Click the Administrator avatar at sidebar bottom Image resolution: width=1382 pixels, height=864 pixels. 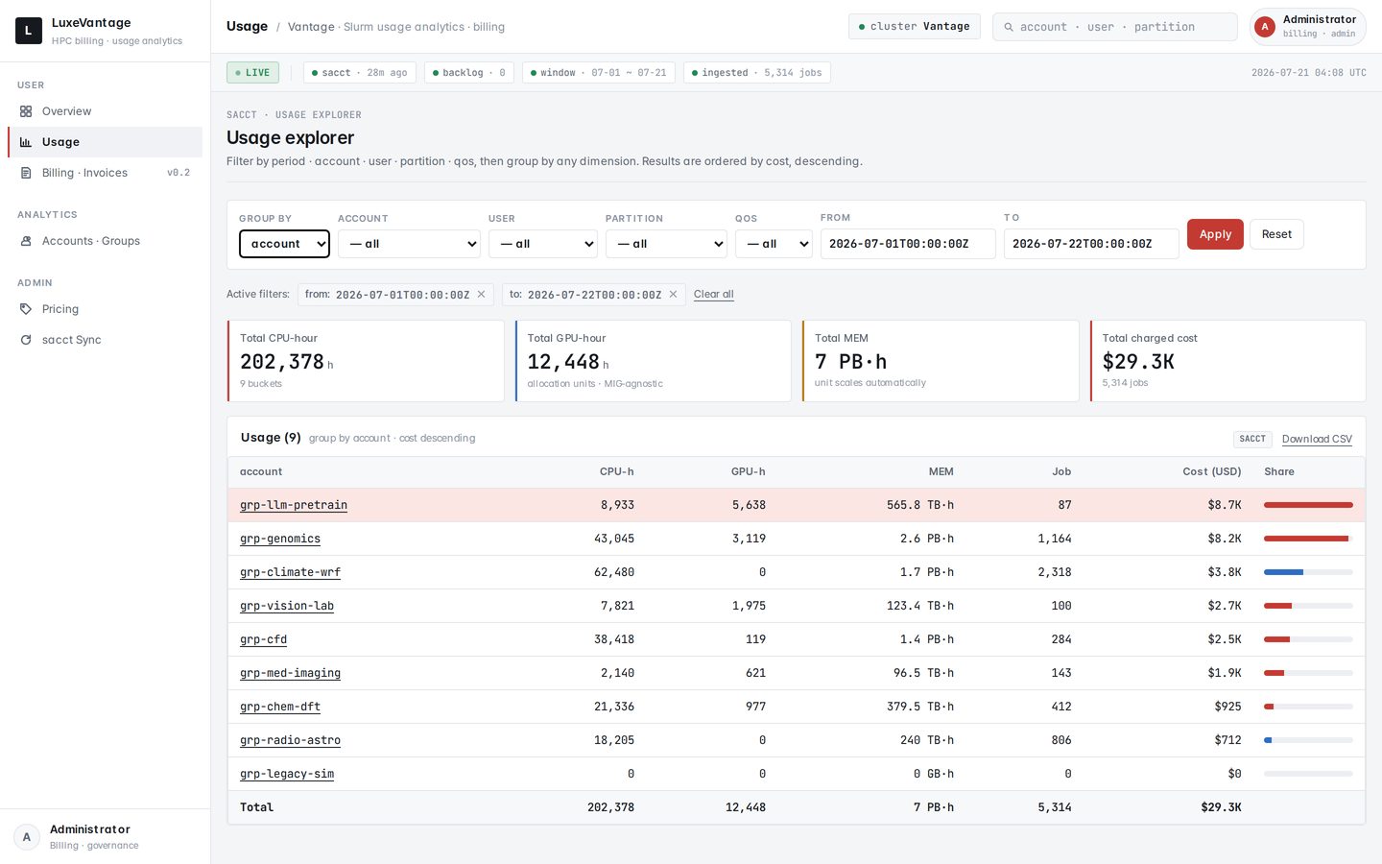(x=27, y=837)
